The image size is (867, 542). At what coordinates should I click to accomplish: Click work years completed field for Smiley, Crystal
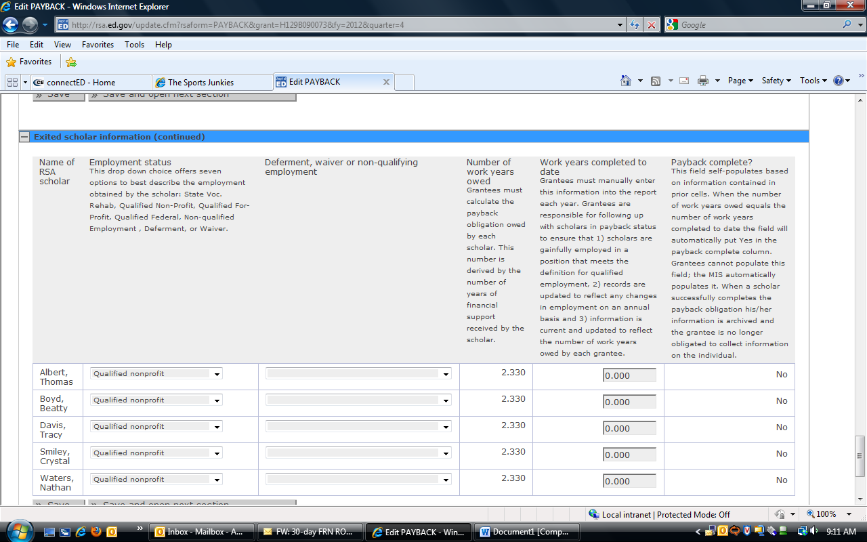point(629,455)
